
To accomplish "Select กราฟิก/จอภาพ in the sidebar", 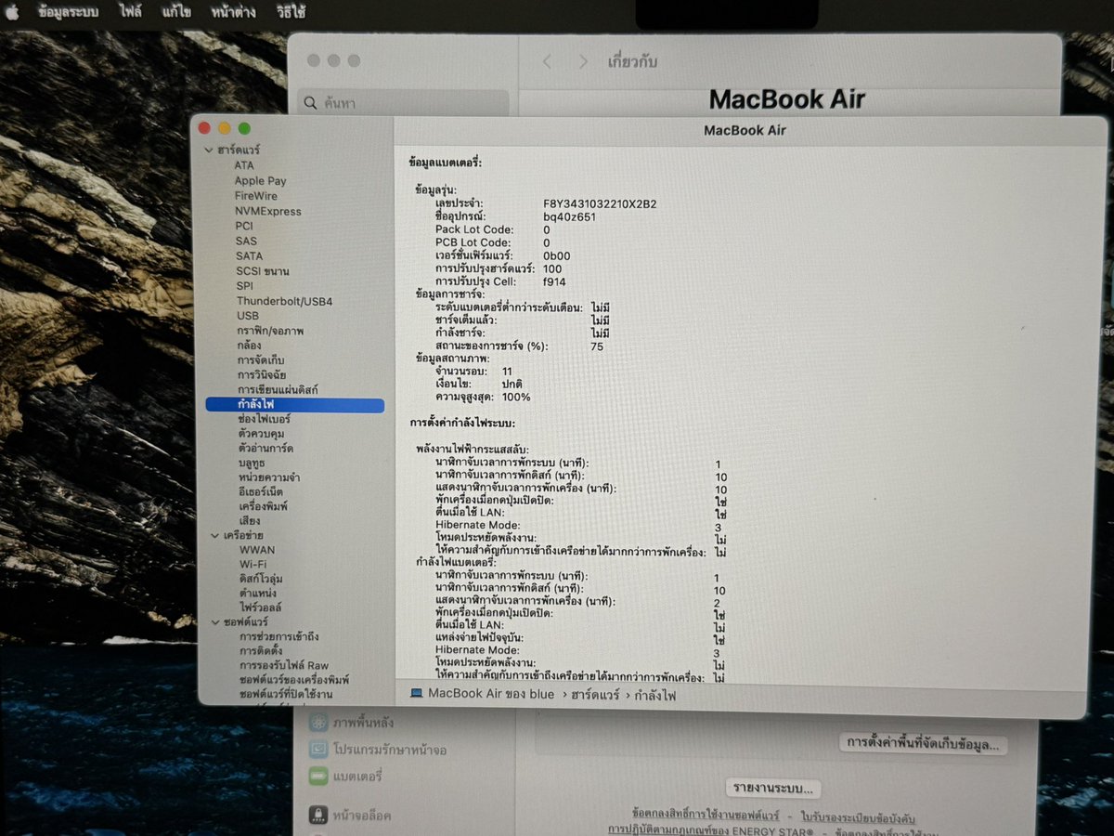I will pyautogui.click(x=270, y=331).
